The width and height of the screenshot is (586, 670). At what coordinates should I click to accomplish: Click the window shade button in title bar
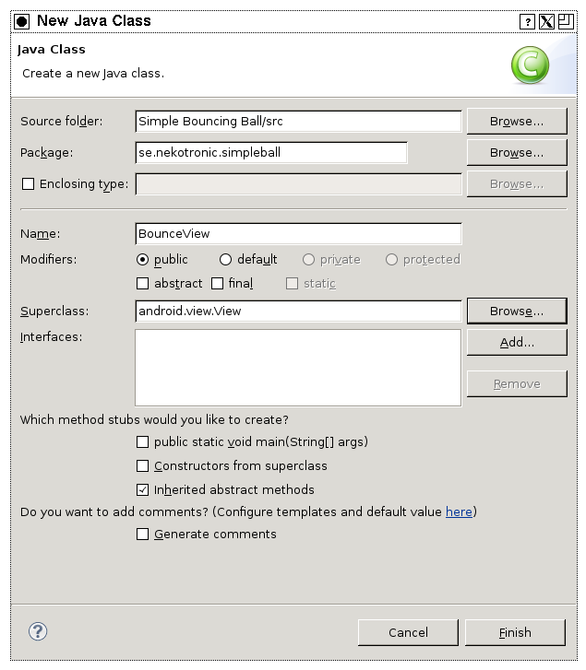566,21
